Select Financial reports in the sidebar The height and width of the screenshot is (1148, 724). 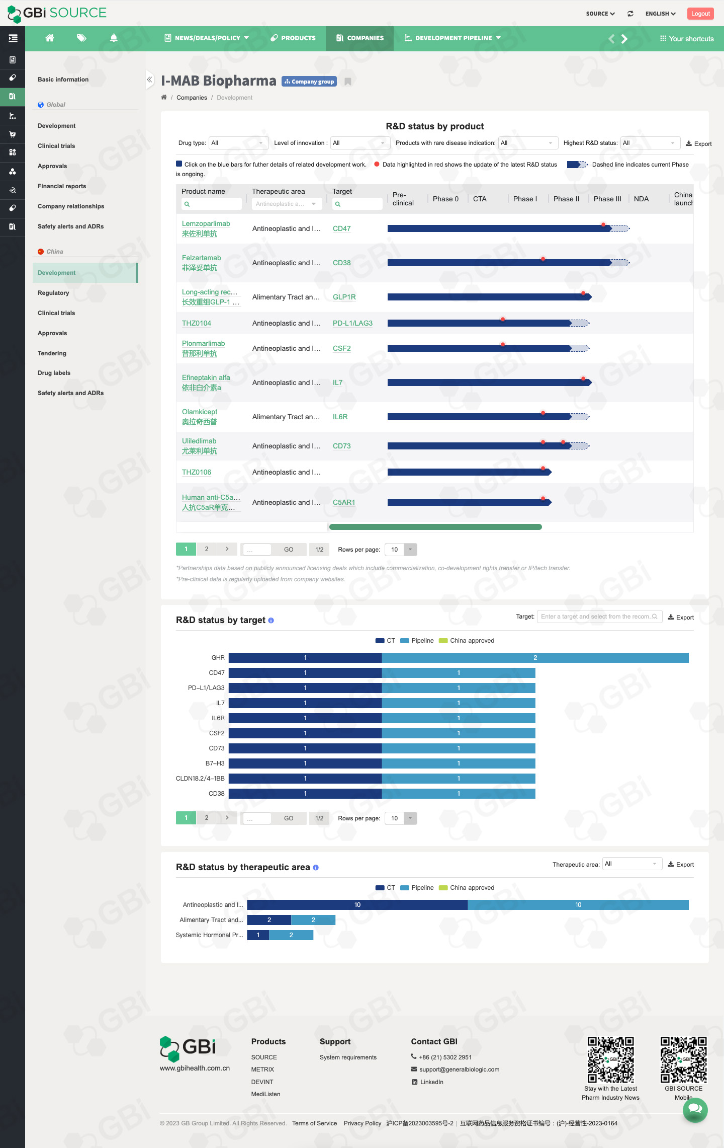pyautogui.click(x=62, y=186)
